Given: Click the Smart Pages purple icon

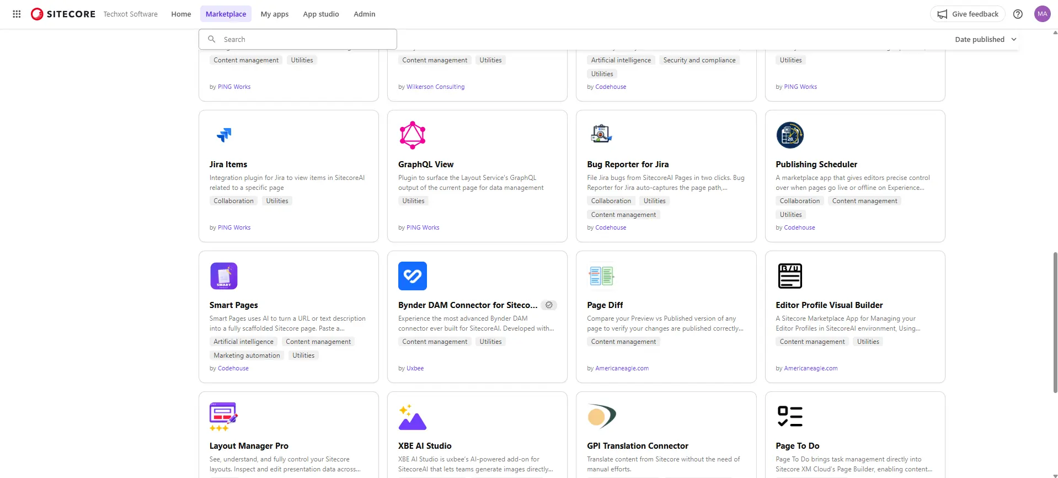Looking at the screenshot, I should (224, 276).
